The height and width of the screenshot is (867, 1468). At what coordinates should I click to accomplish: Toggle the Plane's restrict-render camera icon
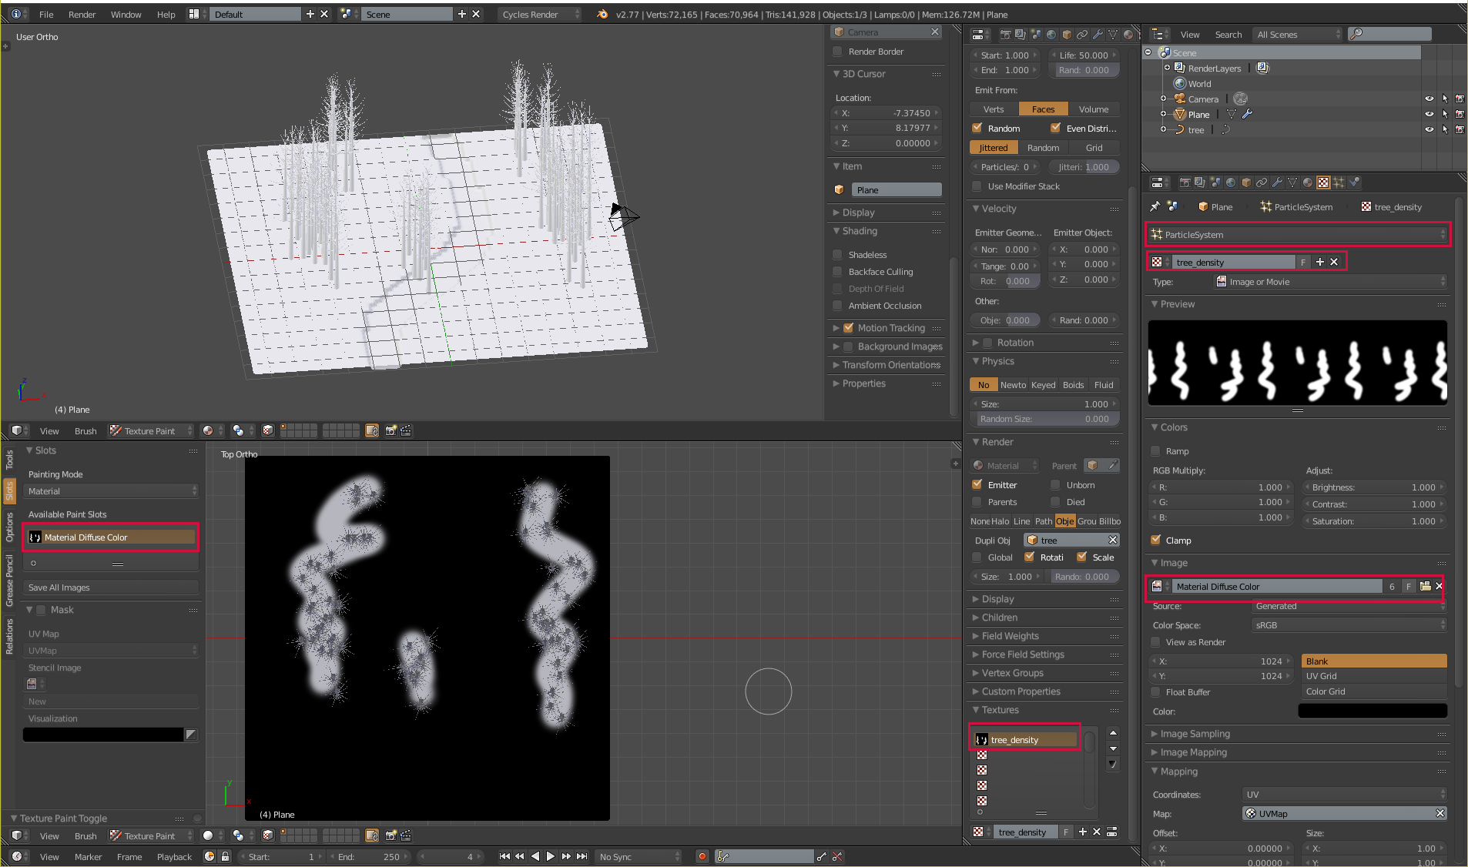coord(1460,114)
